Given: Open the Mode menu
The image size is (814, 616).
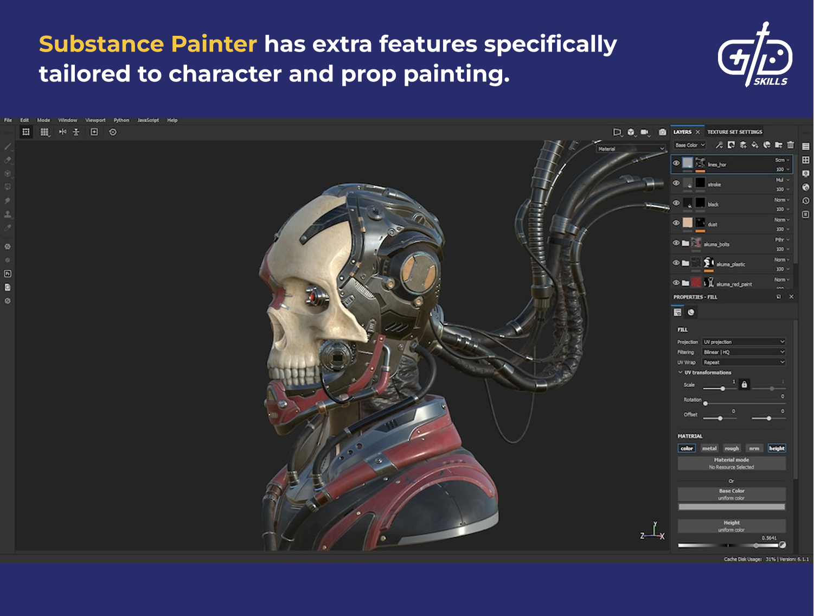Looking at the screenshot, I should [43, 120].
